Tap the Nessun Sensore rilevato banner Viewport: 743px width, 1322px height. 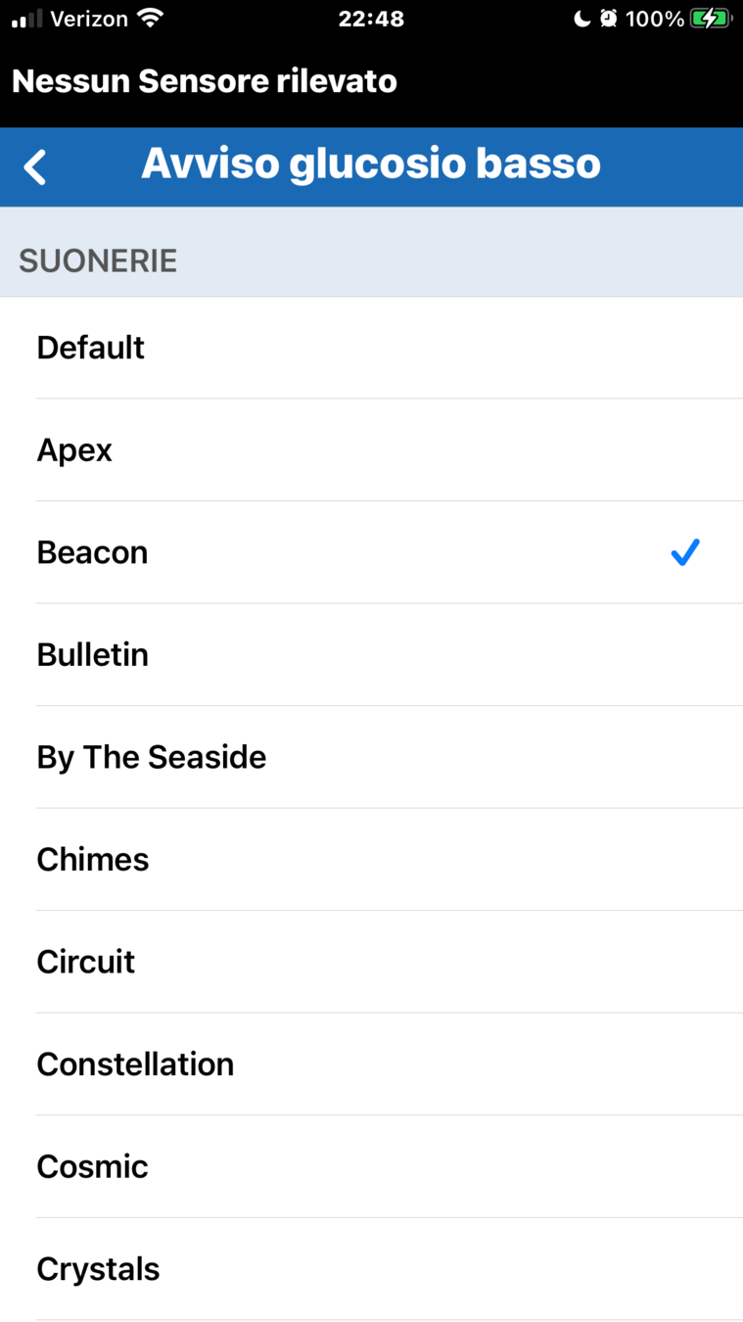205,81
